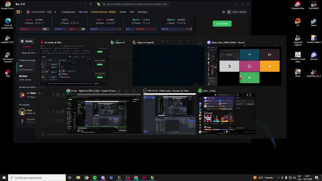The width and height of the screenshot is (322, 181).
Task: Switch to Cruz2z Kick Chrome window thumbnail
Action: tap(103, 113)
